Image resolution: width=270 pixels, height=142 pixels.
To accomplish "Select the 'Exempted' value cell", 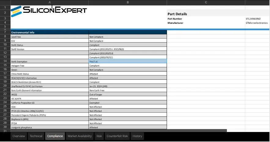I will pyautogui.click(x=128, y=102).
